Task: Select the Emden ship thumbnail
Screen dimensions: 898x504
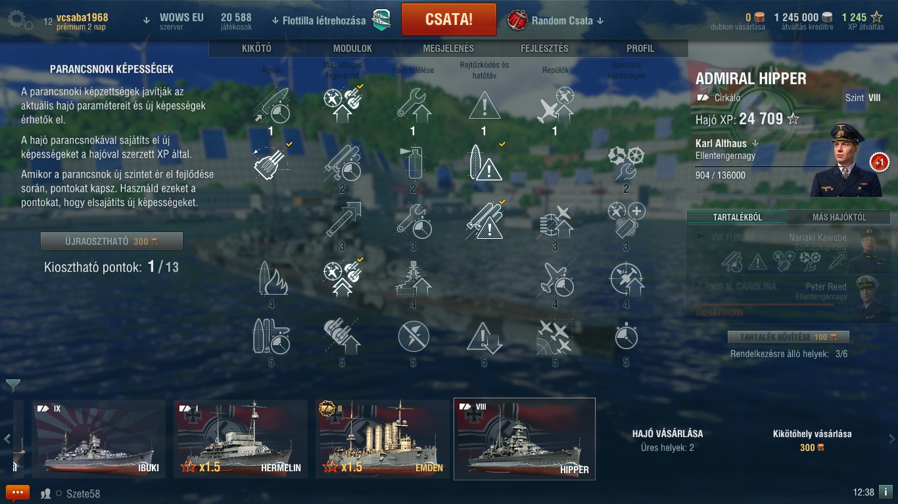Action: (383, 438)
